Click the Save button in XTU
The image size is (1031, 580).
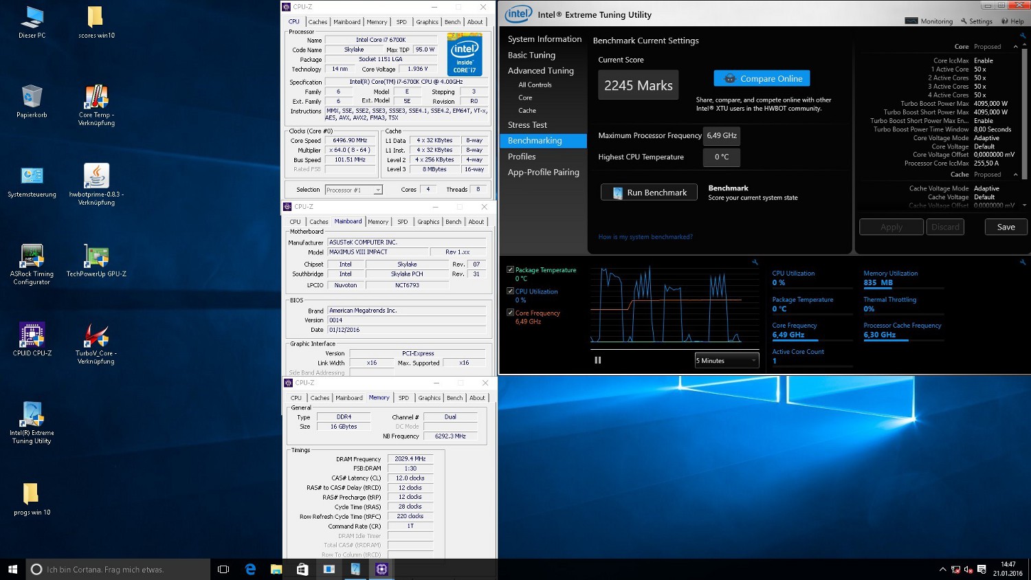tap(1006, 227)
